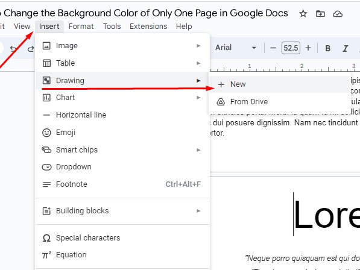Click the "Neque porro quisquam" italic line

tap(302, 259)
